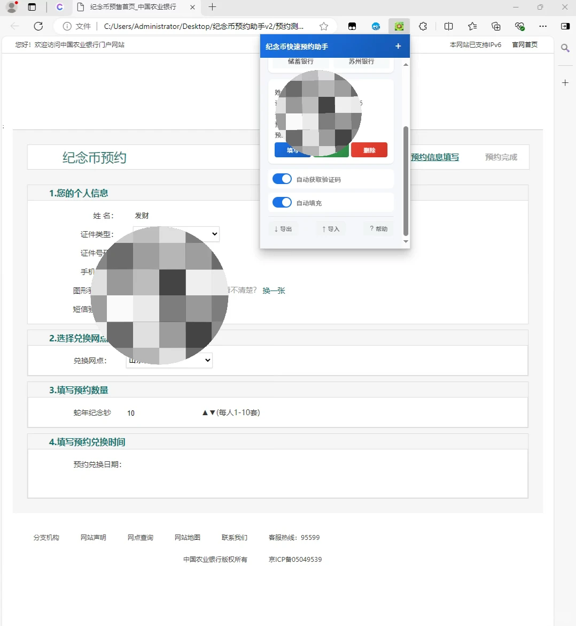The image size is (576, 626).
Task: View site information icon in address bar
Action: (x=67, y=26)
